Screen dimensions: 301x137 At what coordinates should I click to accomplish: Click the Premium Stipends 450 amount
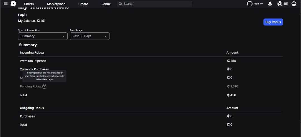coord(233,61)
